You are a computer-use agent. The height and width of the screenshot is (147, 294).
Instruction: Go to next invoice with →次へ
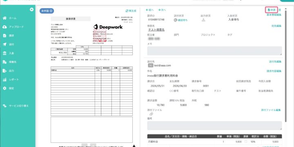point(162,10)
